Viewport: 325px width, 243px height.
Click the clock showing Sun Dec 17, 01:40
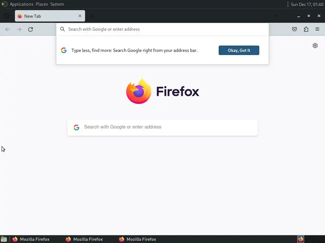pos(307,4)
